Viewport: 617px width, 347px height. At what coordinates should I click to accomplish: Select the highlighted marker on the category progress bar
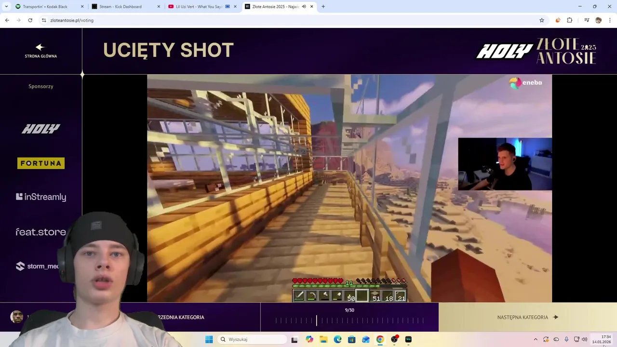click(x=317, y=320)
